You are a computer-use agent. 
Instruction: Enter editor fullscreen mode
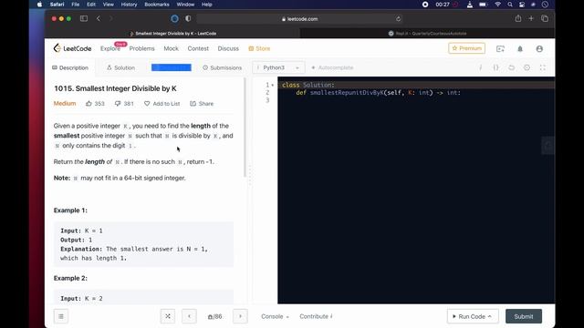click(x=543, y=67)
